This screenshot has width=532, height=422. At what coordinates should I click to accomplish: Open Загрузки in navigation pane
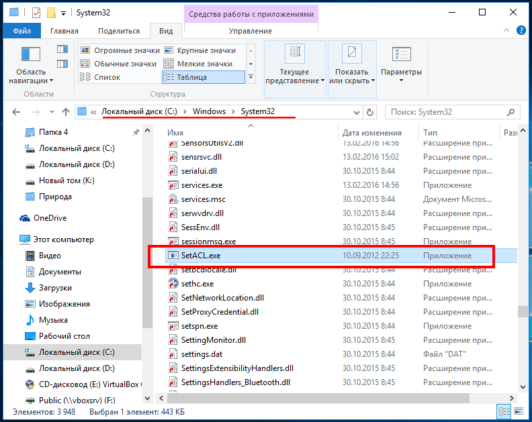(55, 288)
